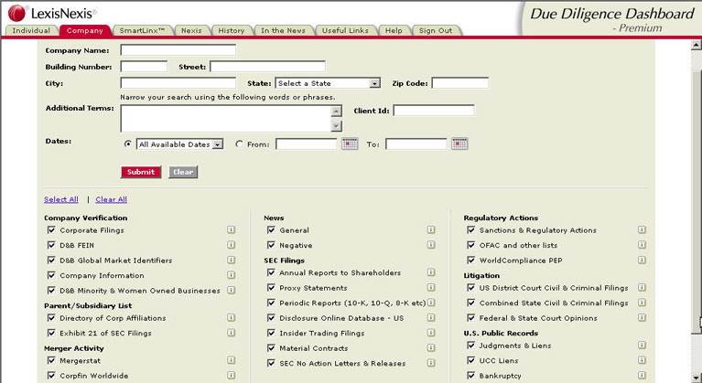Open info icon for Material Contracts

(431, 347)
